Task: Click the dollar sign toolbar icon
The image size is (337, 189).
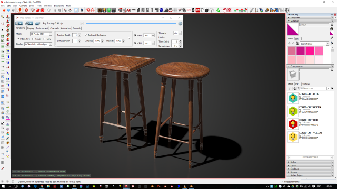Action: pos(193,10)
